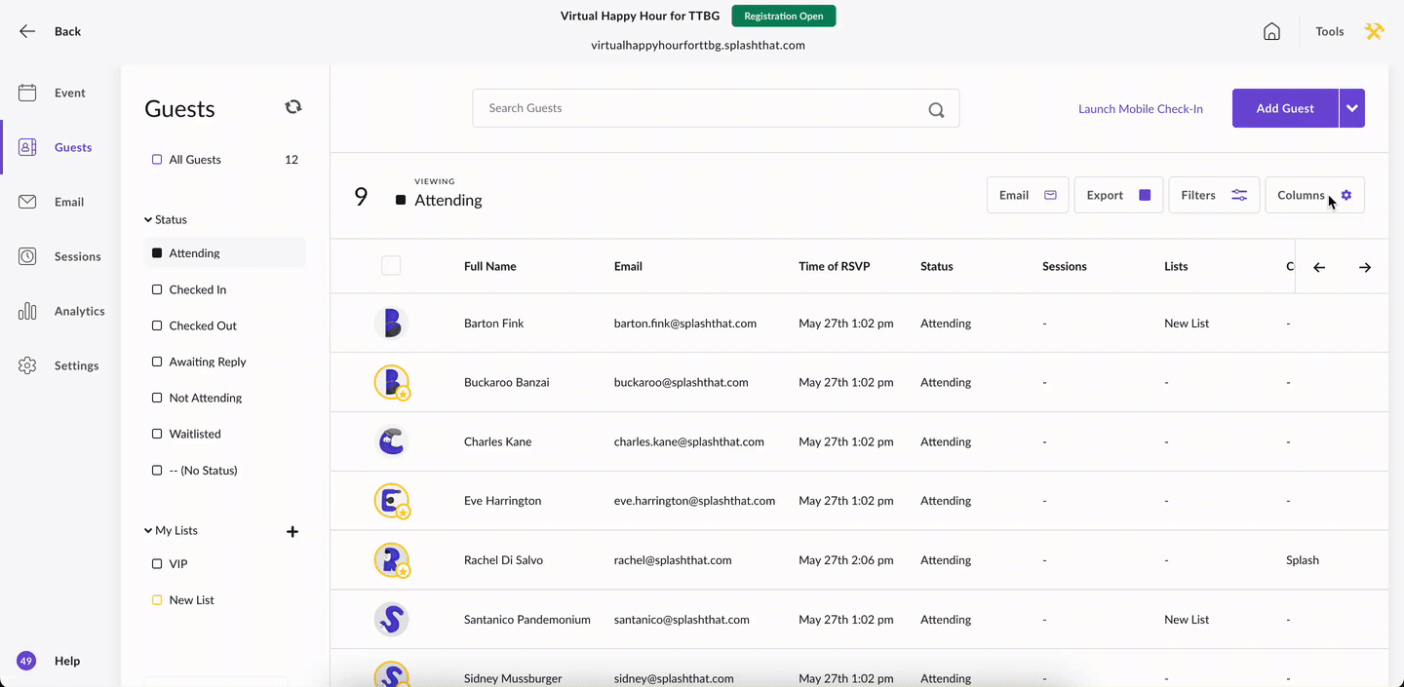Focus the Search Guests field
Screen dimensions: 1404x687
tap(716, 108)
